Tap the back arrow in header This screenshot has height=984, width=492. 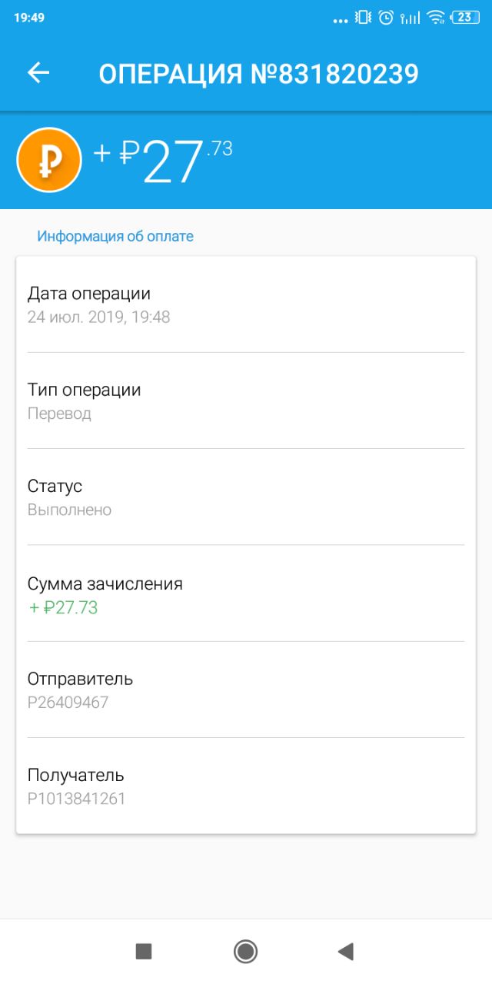[x=38, y=73]
